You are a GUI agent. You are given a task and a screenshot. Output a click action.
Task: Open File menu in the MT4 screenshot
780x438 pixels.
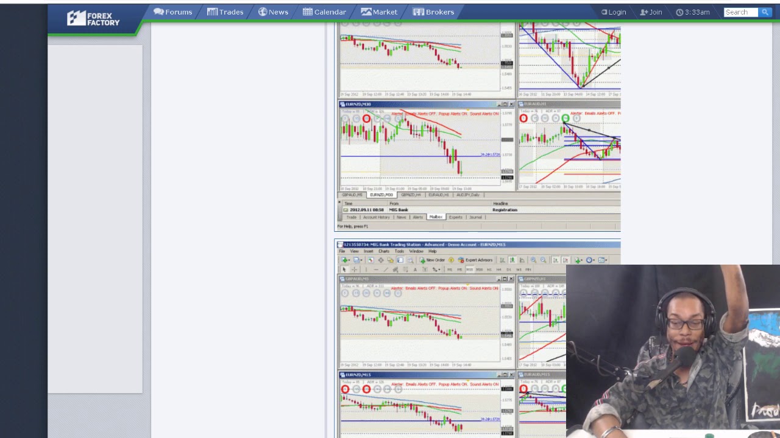pos(342,251)
